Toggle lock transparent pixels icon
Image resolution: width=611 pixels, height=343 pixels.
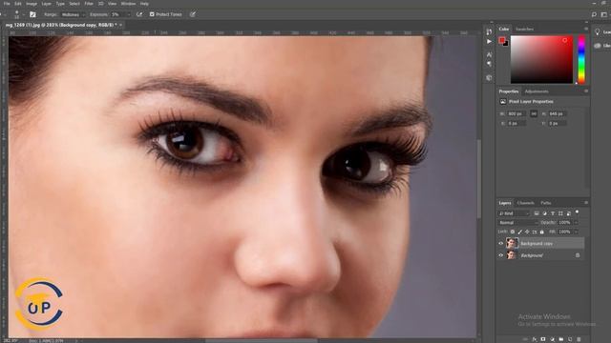(x=513, y=232)
